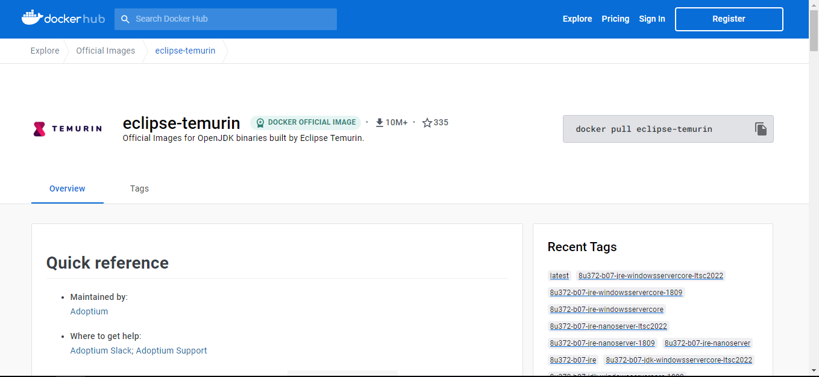The width and height of the screenshot is (819, 377).
Task: Switch to the Tags tab
Action: coord(139,188)
